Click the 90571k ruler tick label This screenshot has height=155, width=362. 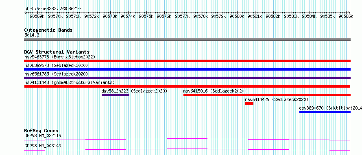[x=73, y=16]
